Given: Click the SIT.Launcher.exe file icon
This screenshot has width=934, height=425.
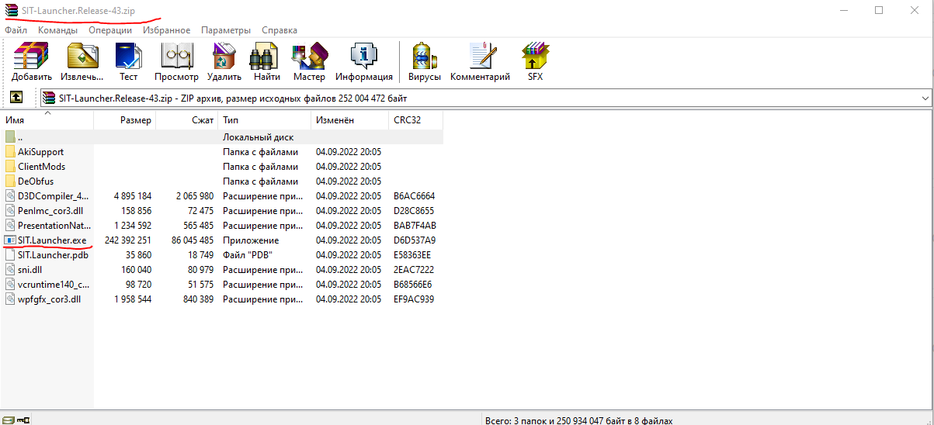Looking at the screenshot, I should [x=10, y=240].
